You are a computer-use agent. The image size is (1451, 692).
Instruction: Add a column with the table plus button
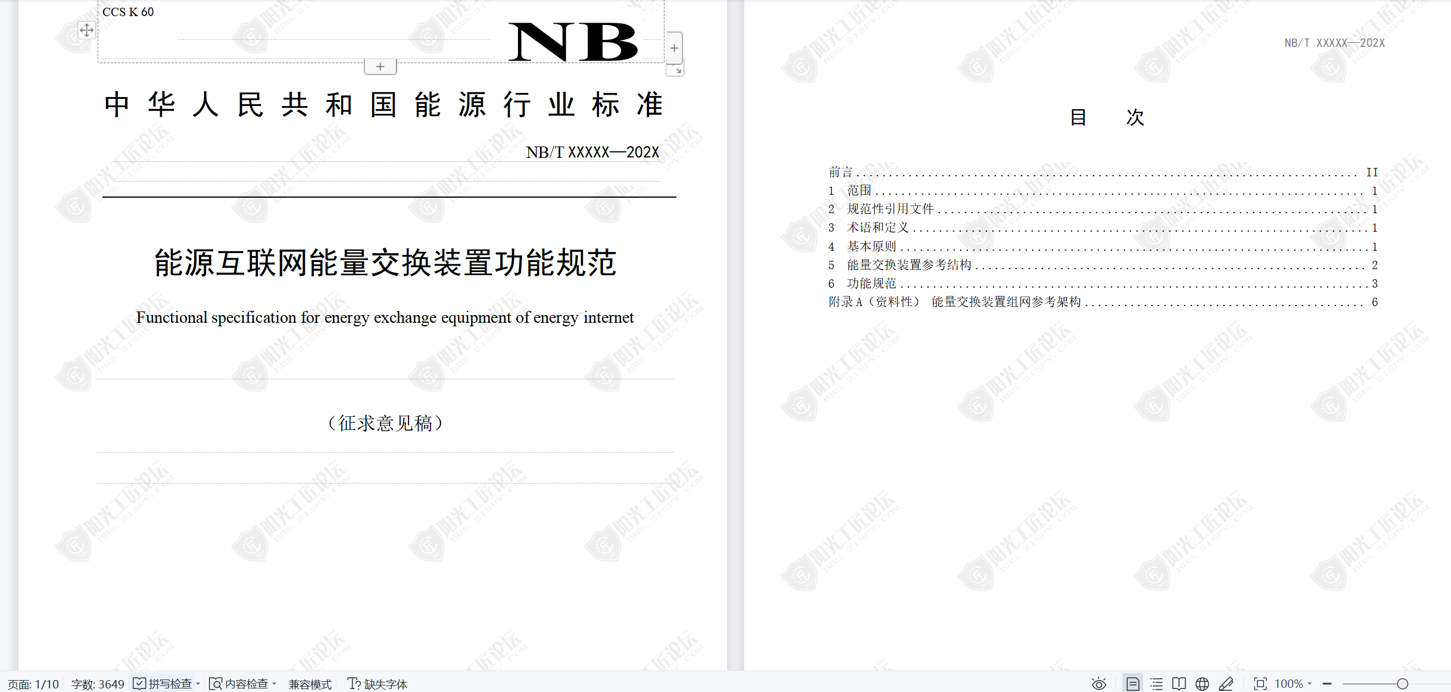coord(674,48)
